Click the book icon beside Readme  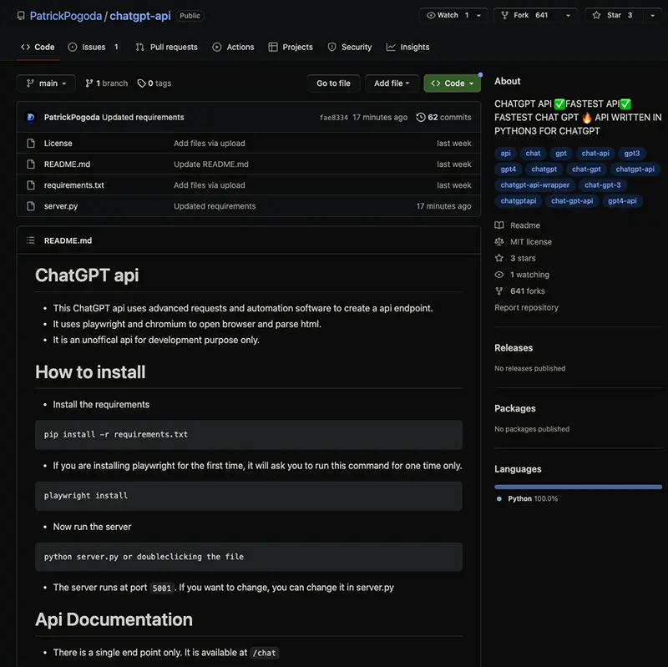499,225
